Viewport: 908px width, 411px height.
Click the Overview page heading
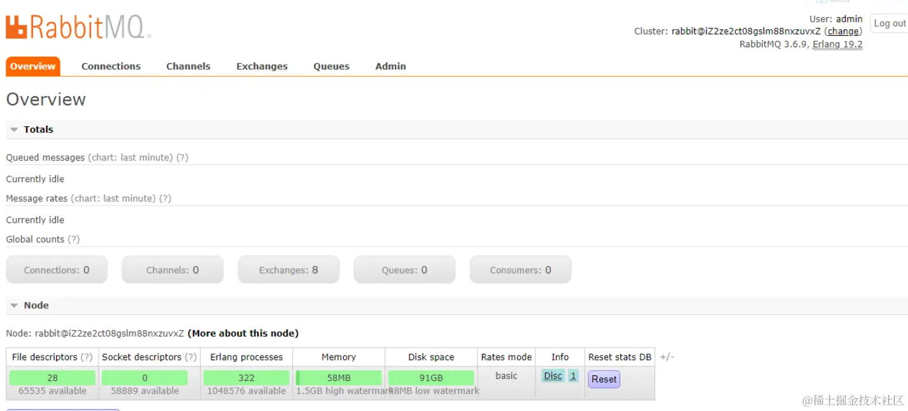coord(46,99)
